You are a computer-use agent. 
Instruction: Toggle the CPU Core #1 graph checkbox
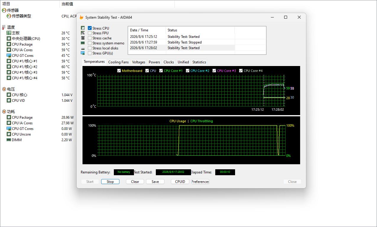click(161, 71)
